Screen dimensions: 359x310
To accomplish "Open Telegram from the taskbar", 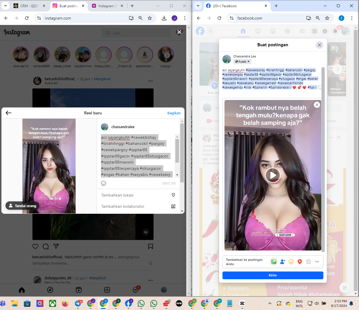I will tap(78, 303).
